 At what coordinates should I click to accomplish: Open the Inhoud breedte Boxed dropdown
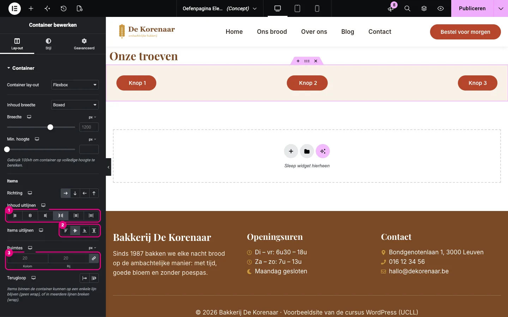pyautogui.click(x=75, y=105)
